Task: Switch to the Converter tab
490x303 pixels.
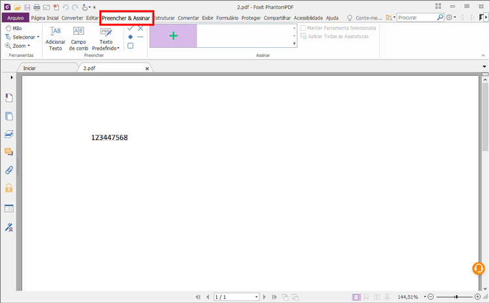Action: pos(72,18)
